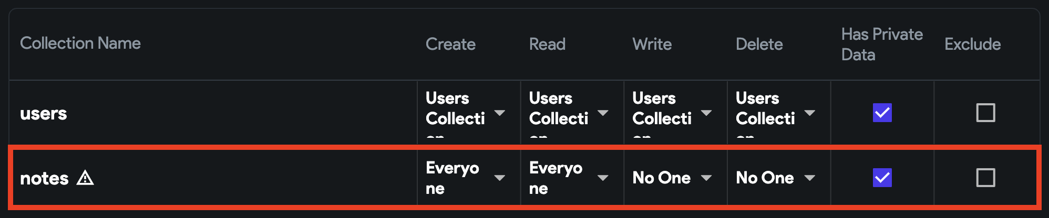Select the users collection name

pyautogui.click(x=44, y=113)
